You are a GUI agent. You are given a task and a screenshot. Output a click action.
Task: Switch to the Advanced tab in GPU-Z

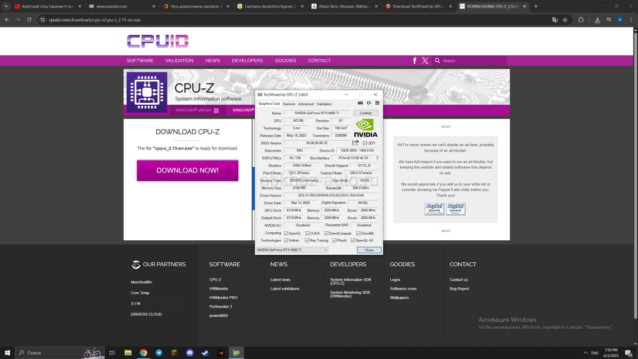coord(306,104)
